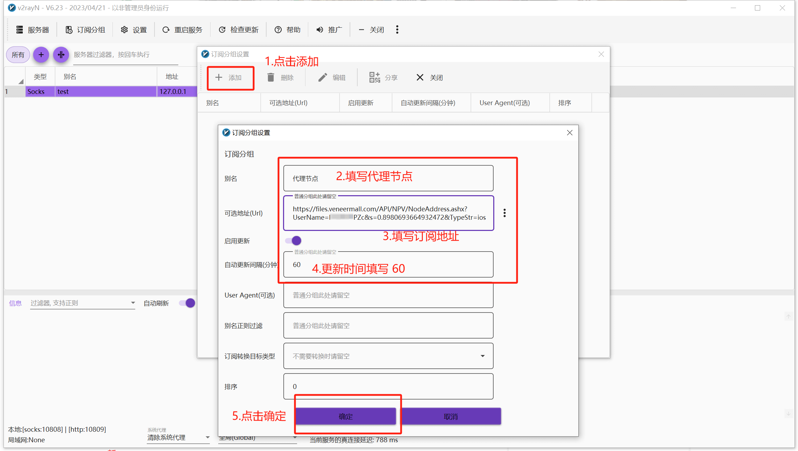This screenshot has height=451, width=798.
Task: Click the log panel scroll-to-bottom arrow
Action: [788, 414]
